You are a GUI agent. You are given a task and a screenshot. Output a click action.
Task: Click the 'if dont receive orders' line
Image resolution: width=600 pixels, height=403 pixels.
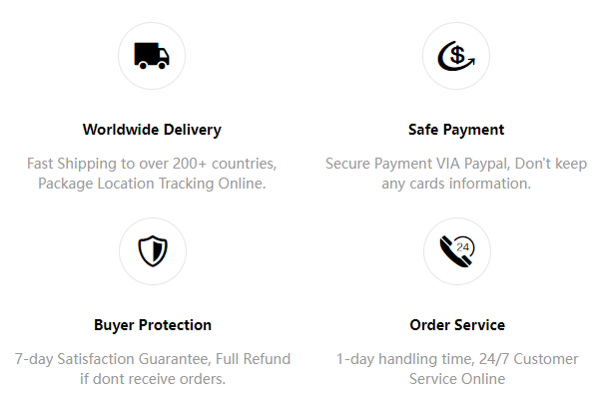click(x=153, y=379)
